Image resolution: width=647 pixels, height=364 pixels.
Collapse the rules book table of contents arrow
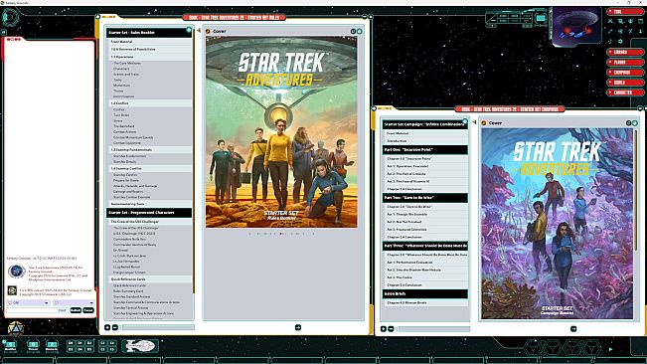click(199, 31)
